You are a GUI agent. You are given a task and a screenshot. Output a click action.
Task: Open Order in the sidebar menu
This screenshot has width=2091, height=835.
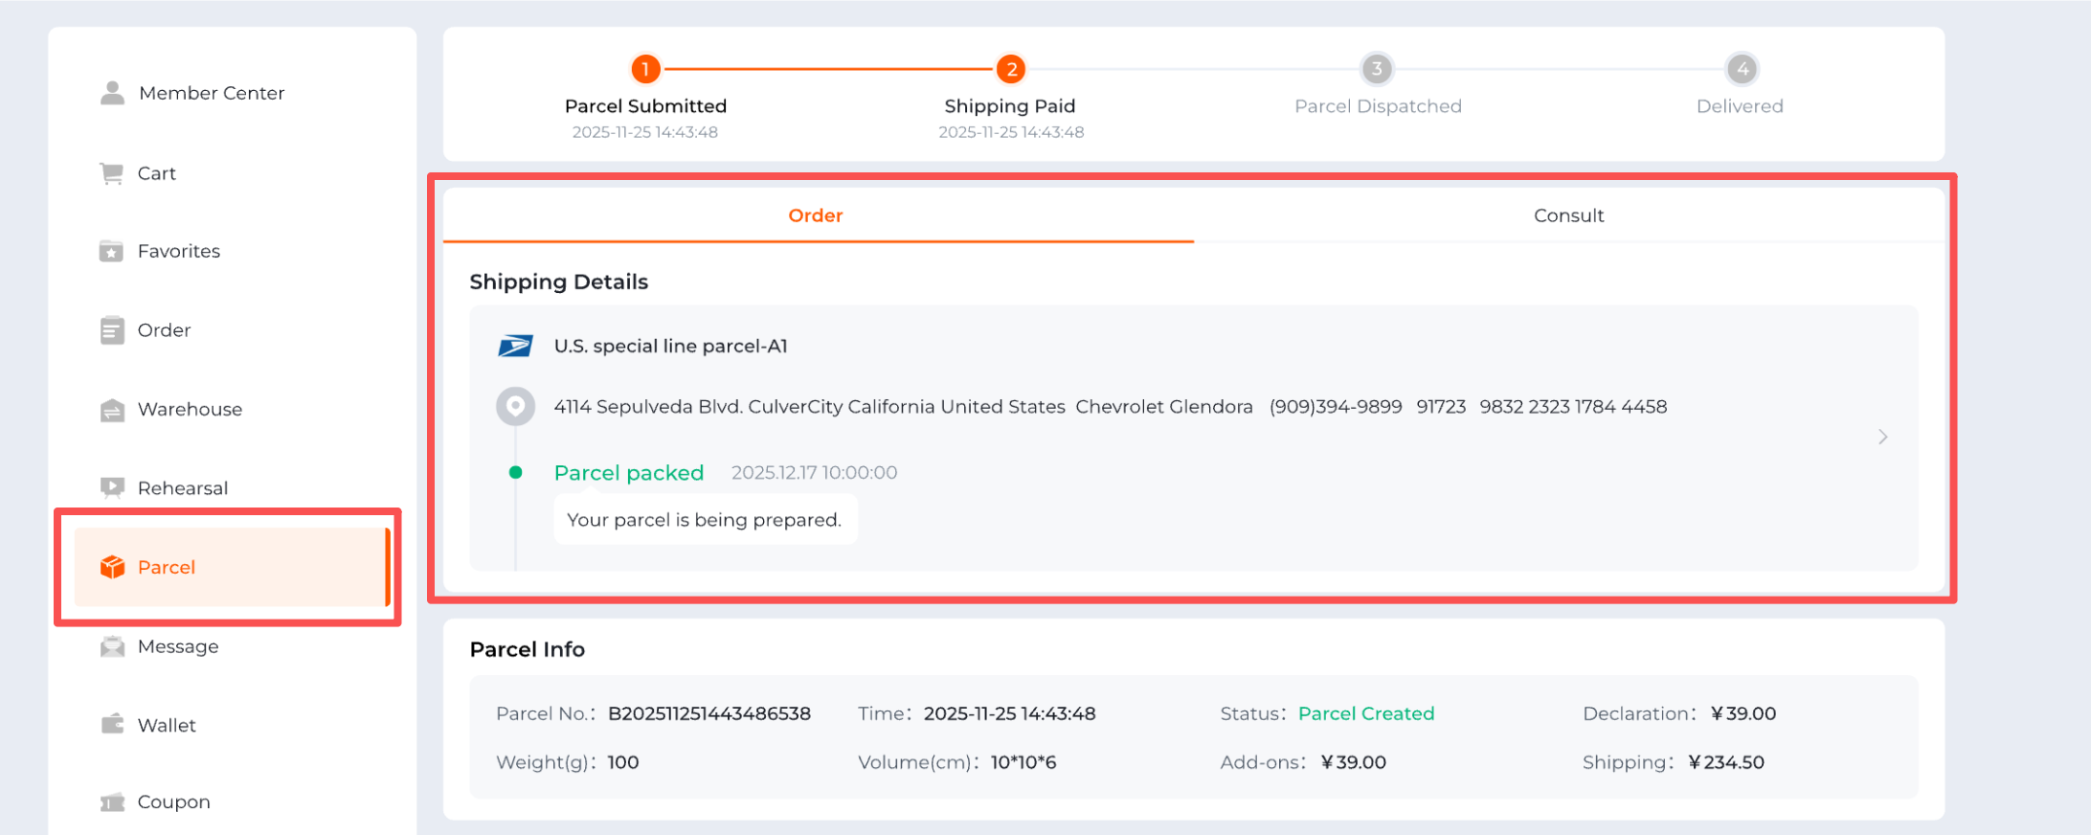[x=164, y=330]
